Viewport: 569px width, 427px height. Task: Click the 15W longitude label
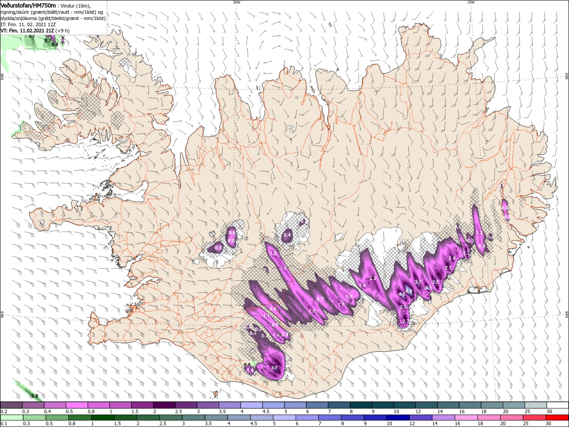pyautogui.click(x=471, y=2)
